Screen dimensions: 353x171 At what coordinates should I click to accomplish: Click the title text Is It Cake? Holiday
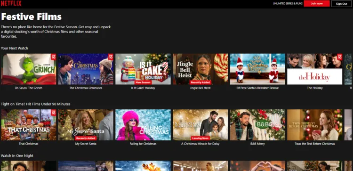click(143, 88)
